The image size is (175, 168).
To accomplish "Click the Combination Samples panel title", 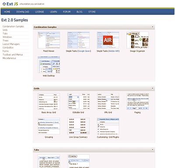I will point(45,27).
